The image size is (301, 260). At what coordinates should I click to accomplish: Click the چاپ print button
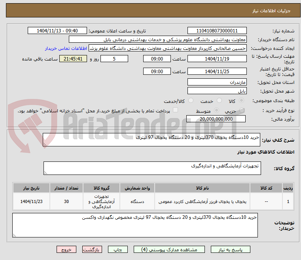pyautogui.click(x=118, y=249)
